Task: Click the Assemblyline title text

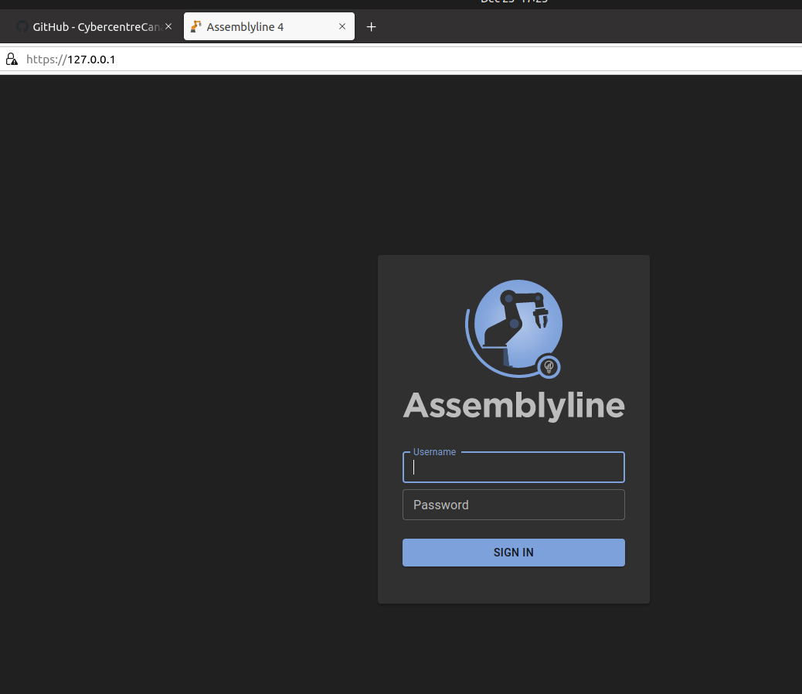Action: [x=514, y=406]
